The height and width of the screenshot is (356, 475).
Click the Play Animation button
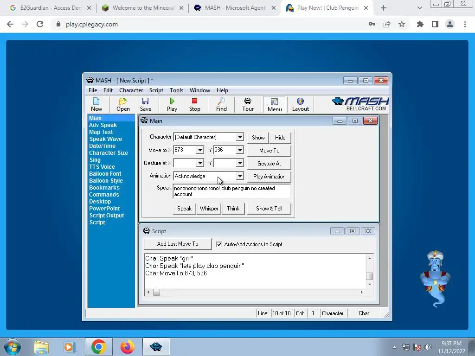click(270, 177)
